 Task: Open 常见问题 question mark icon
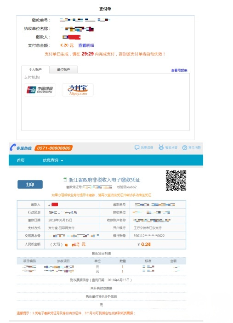(x=185, y=147)
